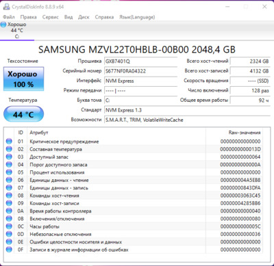Open the Правка menu
The image size is (274, 266).
tap(28, 17)
